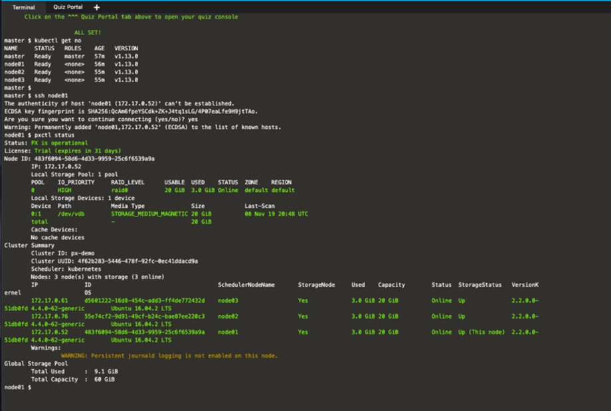611x411 pixels.
Task: Click the 'Scheduler: kubernetes' line
Action: click(66, 269)
